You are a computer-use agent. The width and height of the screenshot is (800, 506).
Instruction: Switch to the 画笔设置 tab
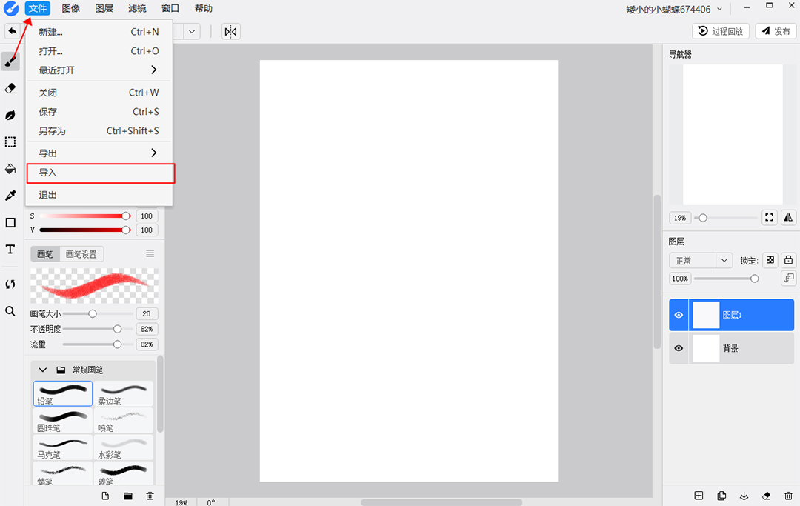[81, 254]
